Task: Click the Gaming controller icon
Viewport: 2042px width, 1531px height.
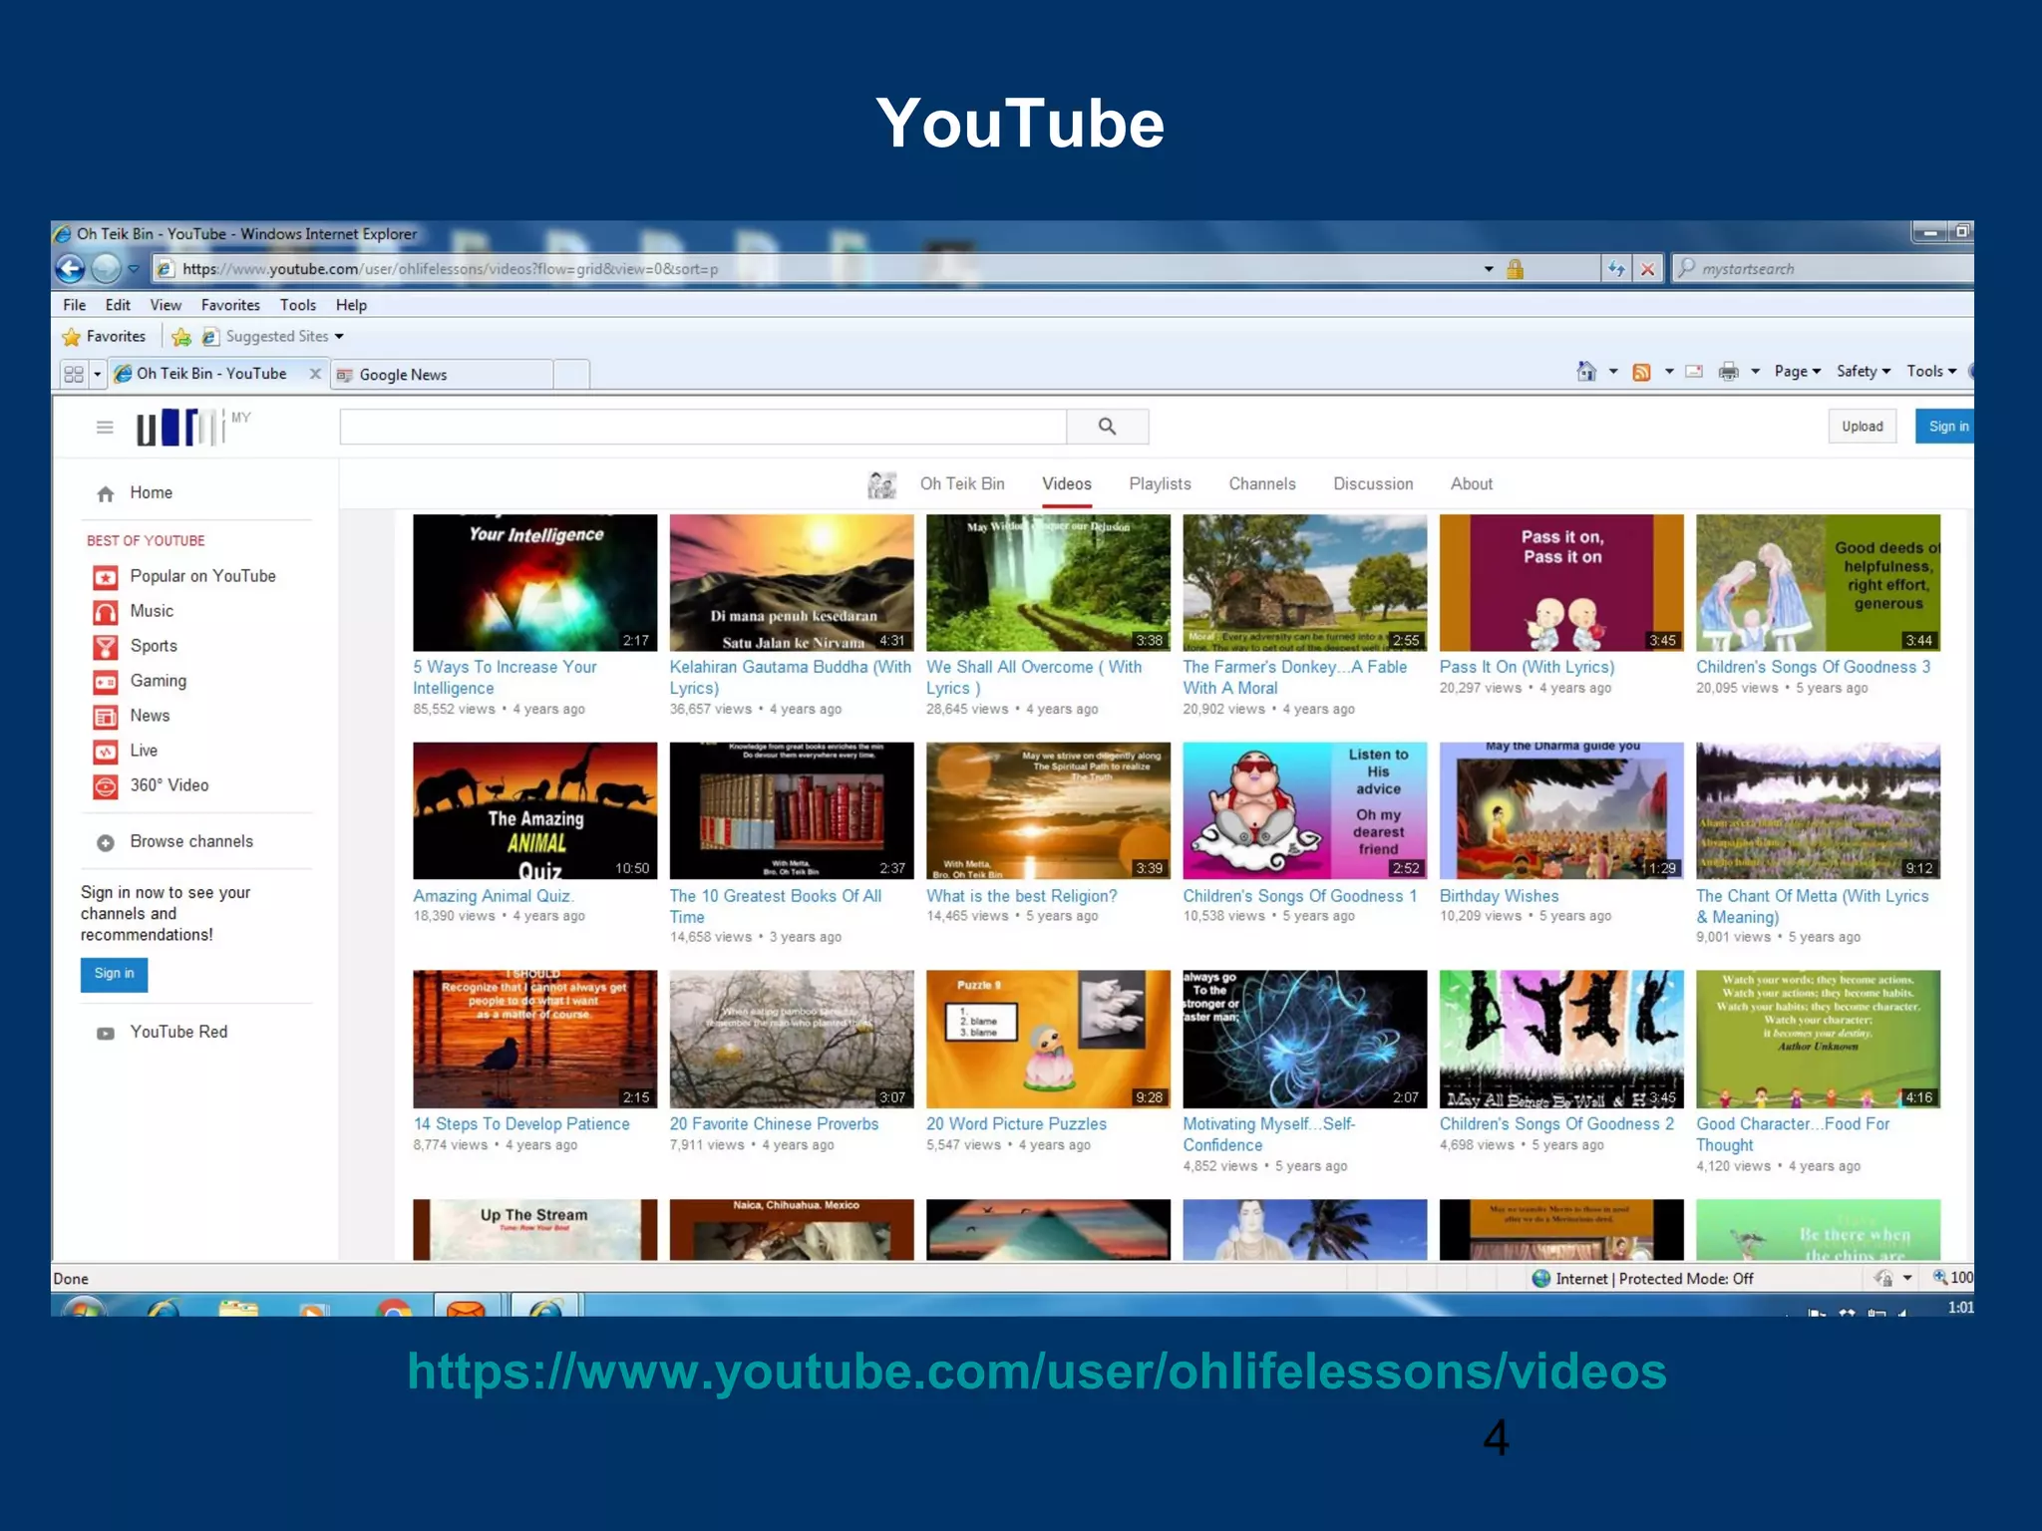Action: [106, 682]
